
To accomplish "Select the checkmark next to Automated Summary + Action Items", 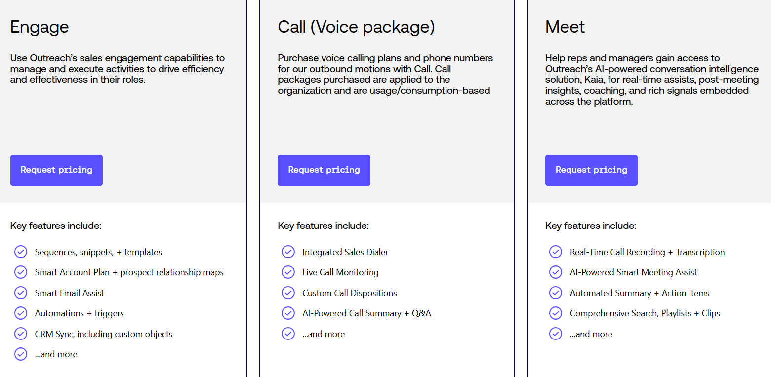I will point(556,293).
